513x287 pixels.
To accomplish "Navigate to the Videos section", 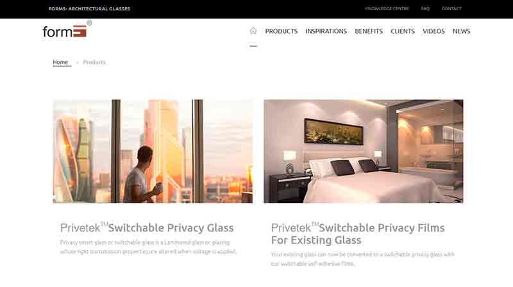I will click(433, 31).
